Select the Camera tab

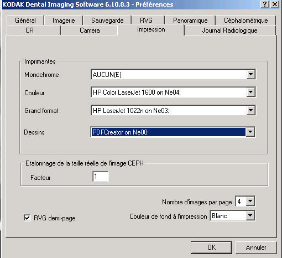pos(90,30)
